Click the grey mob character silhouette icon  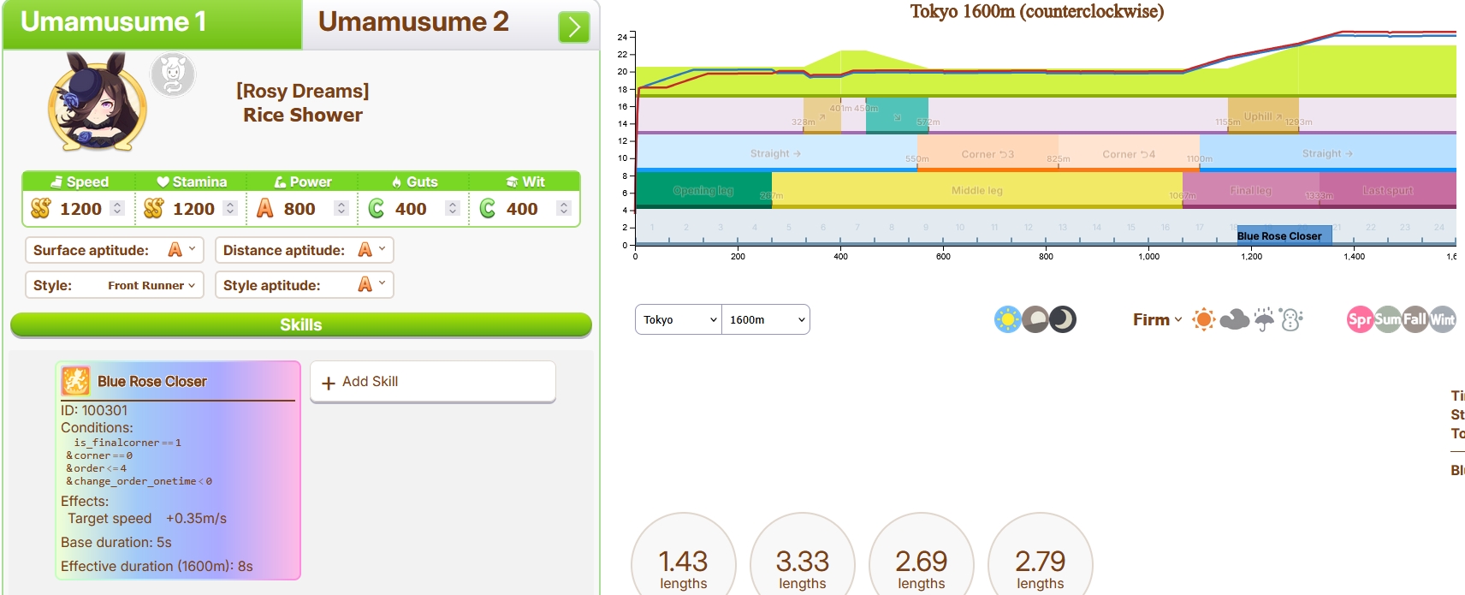coord(174,74)
